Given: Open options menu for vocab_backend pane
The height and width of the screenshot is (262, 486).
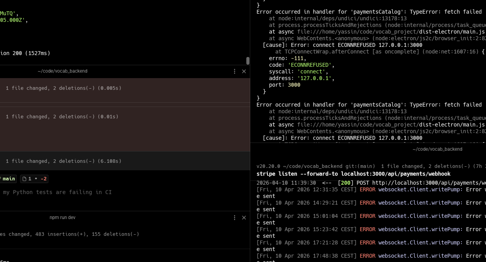Looking at the screenshot, I should pos(235,71).
